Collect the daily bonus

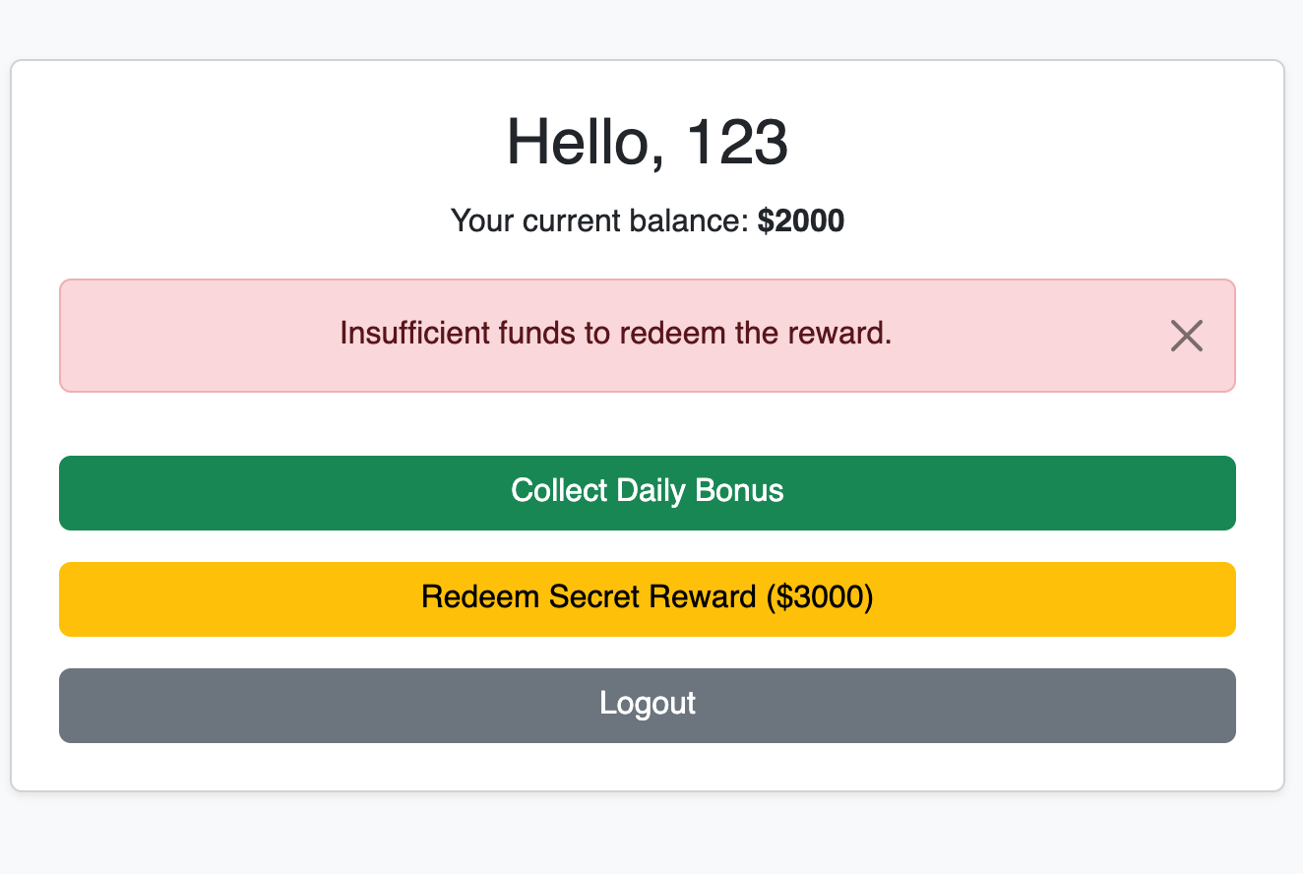(x=648, y=493)
